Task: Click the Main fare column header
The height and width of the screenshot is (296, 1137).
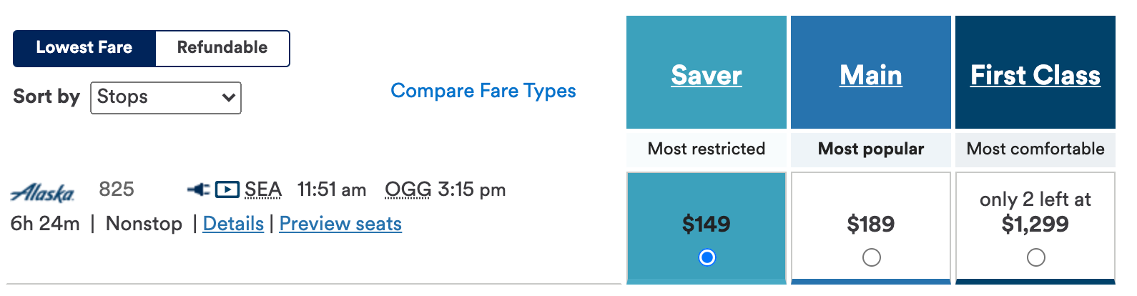Action: pos(871,75)
